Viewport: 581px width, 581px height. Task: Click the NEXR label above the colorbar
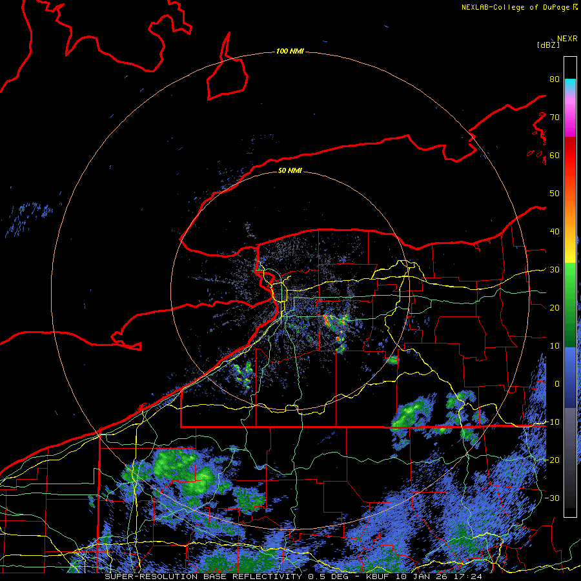click(x=567, y=39)
